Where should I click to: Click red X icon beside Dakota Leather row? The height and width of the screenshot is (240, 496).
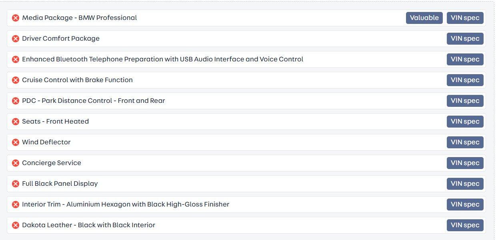(16, 225)
